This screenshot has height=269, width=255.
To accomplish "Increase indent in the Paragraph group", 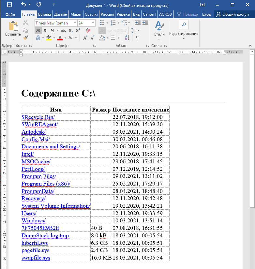I will click(x=145, y=23).
